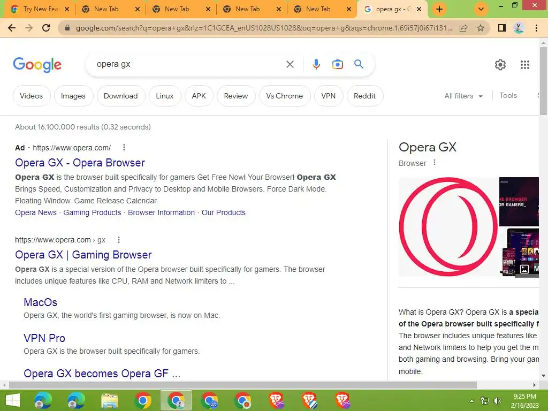Show hidden system tray icons
This screenshot has height=411, width=548.
pyautogui.click(x=472, y=401)
